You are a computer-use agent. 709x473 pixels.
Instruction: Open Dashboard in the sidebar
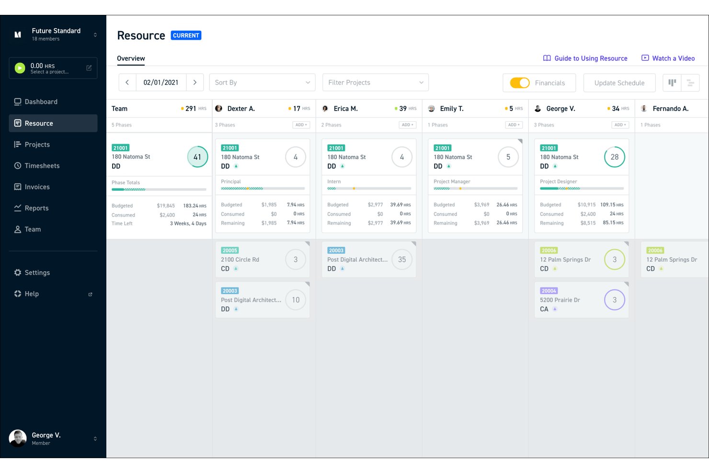pyautogui.click(x=53, y=102)
